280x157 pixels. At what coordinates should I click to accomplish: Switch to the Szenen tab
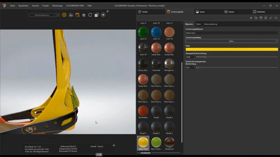point(208,12)
